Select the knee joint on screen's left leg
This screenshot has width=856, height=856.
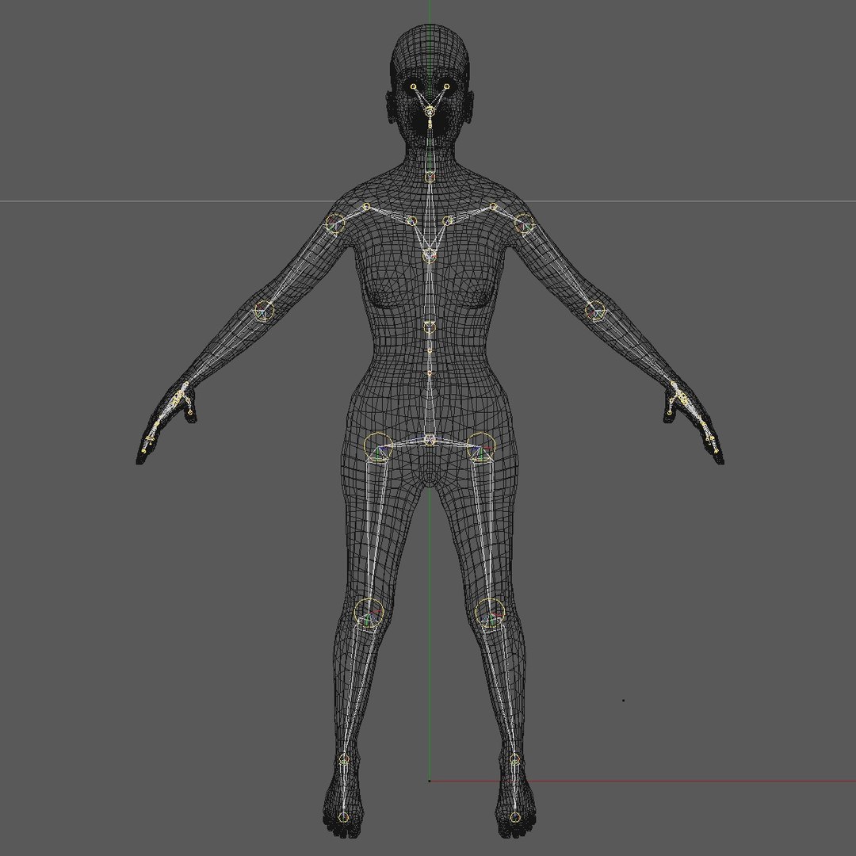tap(369, 613)
